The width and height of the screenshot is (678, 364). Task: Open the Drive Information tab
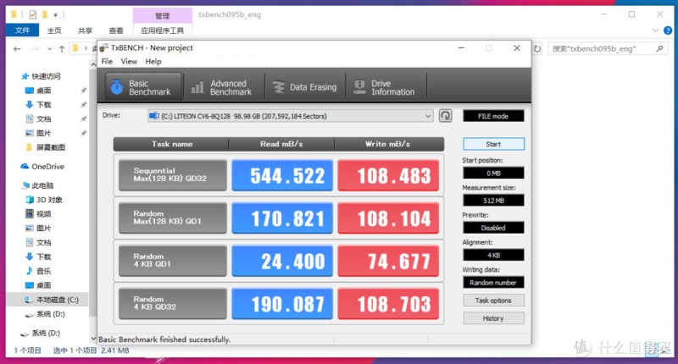pyautogui.click(x=386, y=87)
